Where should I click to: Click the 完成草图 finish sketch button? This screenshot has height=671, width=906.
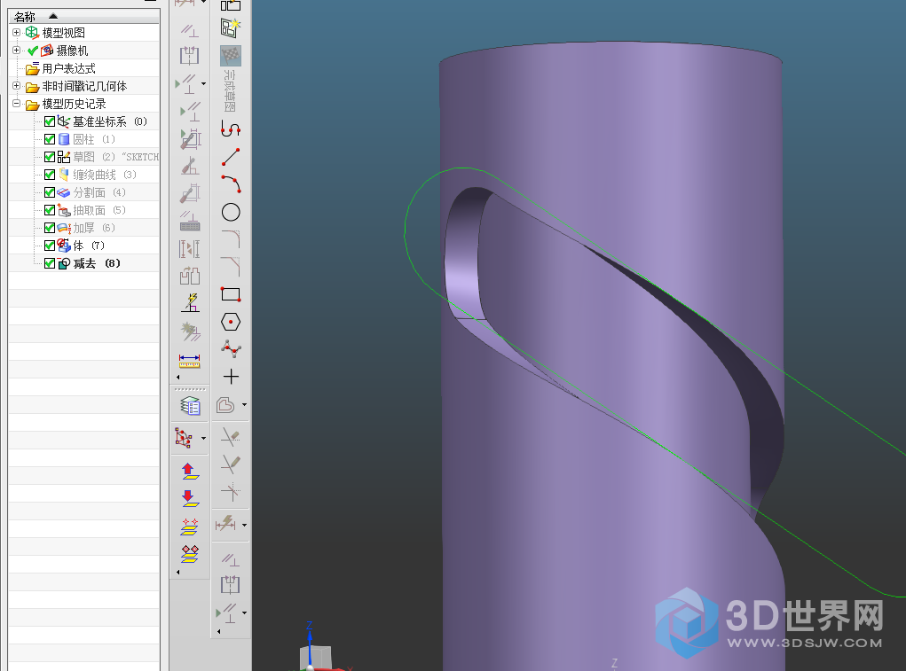[231, 79]
